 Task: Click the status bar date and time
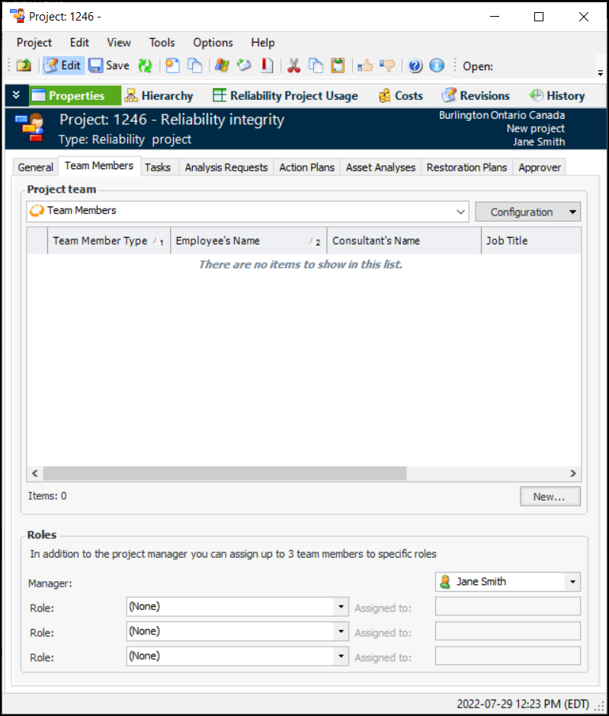[x=523, y=704]
